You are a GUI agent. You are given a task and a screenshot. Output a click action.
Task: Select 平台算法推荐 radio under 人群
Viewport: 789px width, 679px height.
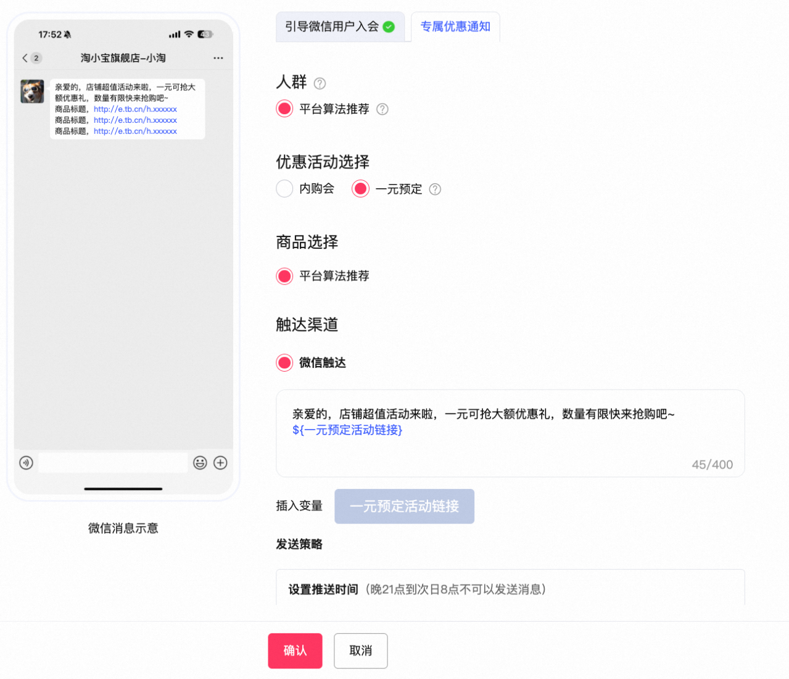(x=284, y=109)
